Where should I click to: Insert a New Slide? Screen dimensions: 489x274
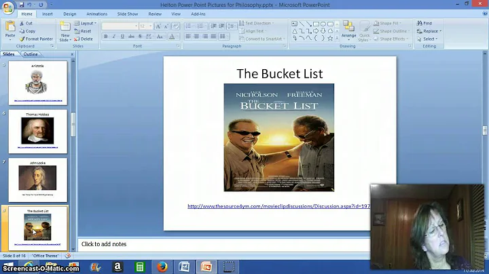coord(65,31)
